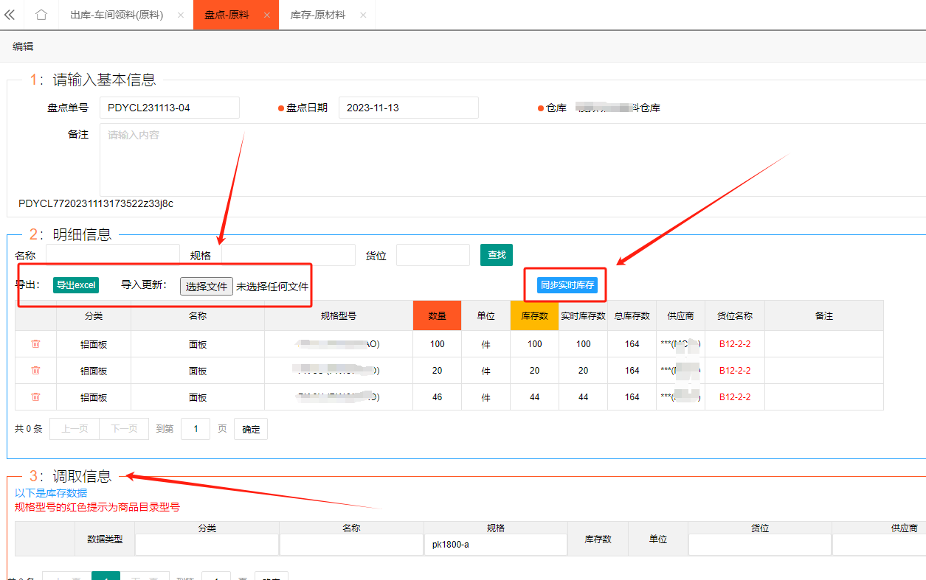Click the 查找 search button

(497, 255)
